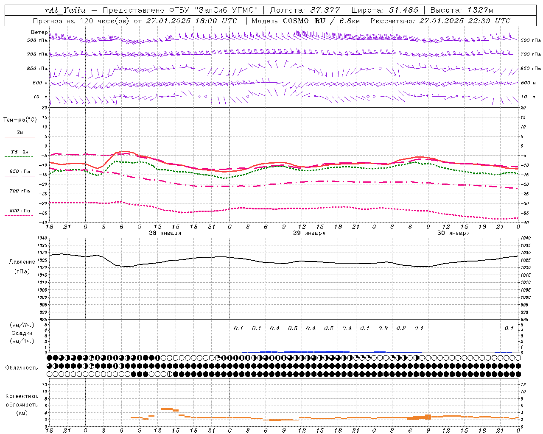Click 'Рассчитано: 27.01.2025 22:39 UTC' timestamp

click(x=440, y=21)
